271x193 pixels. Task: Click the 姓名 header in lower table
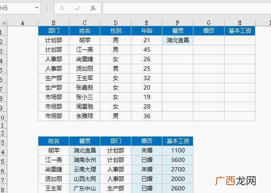[53, 141]
